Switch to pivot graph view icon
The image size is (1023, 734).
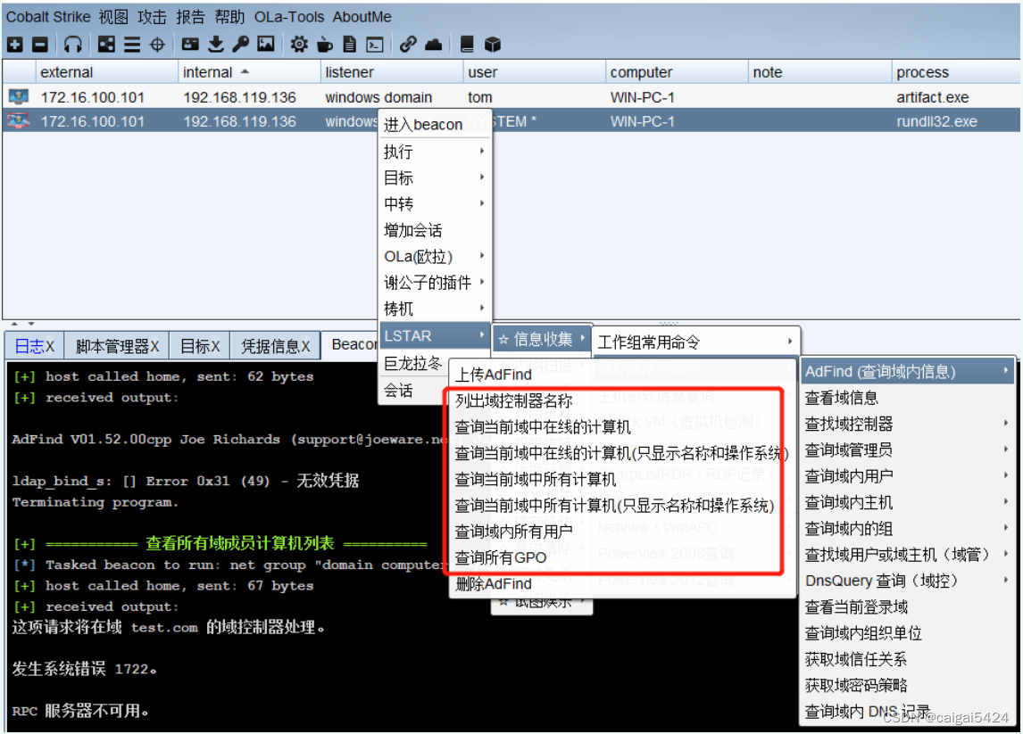click(x=106, y=45)
